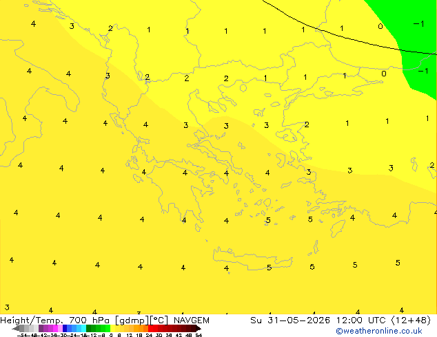This screenshot has width=437, height=337.
Task: Click the bright red legend swatch
Action: pyautogui.click(x=150, y=328)
